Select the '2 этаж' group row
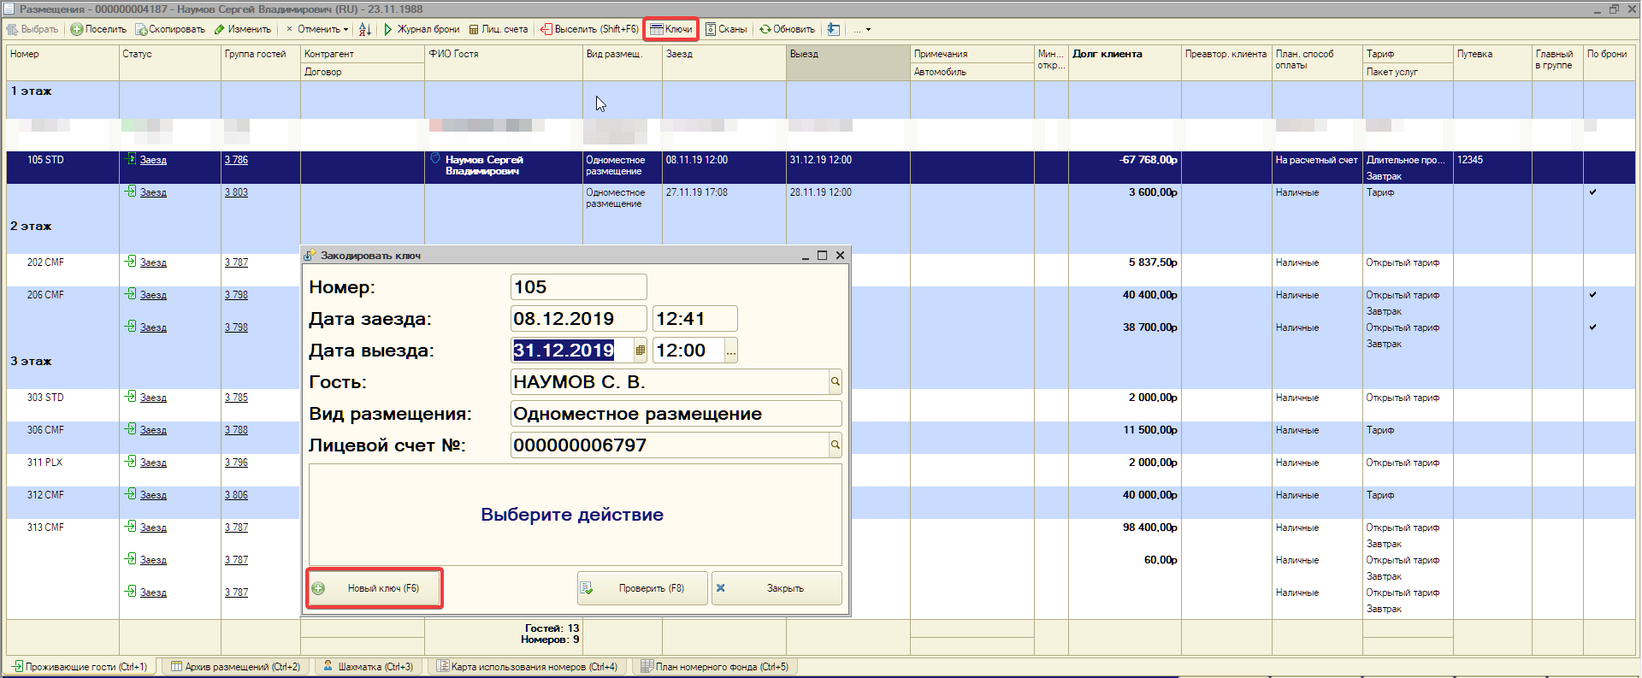This screenshot has height=678, width=1642. point(31,227)
